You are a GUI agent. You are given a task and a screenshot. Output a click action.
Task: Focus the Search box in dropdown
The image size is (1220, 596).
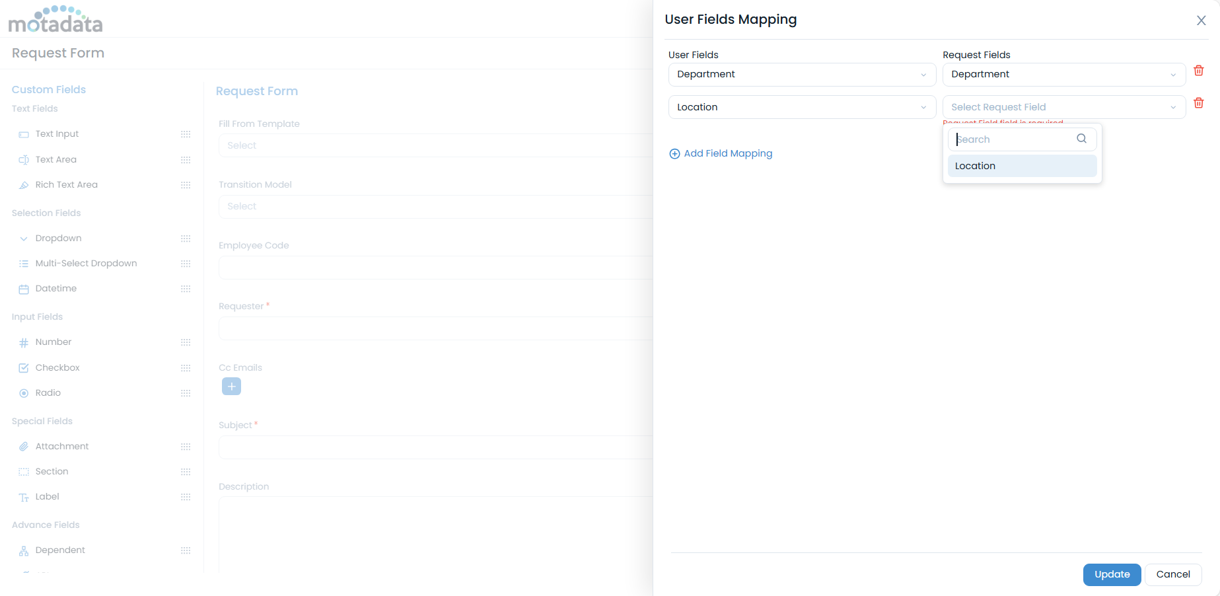click(1013, 139)
